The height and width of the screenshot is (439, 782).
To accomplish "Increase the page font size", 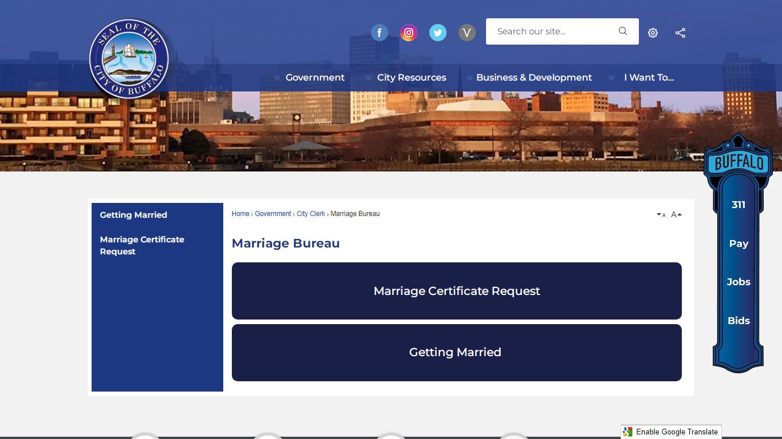I will 676,215.
